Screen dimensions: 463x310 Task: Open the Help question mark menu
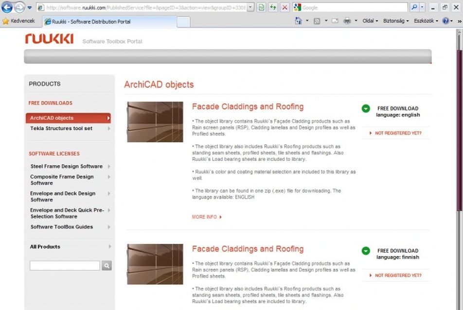pos(447,20)
